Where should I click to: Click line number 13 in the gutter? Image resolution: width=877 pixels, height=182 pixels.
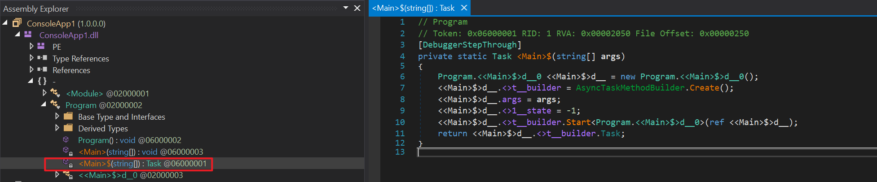[400, 152]
